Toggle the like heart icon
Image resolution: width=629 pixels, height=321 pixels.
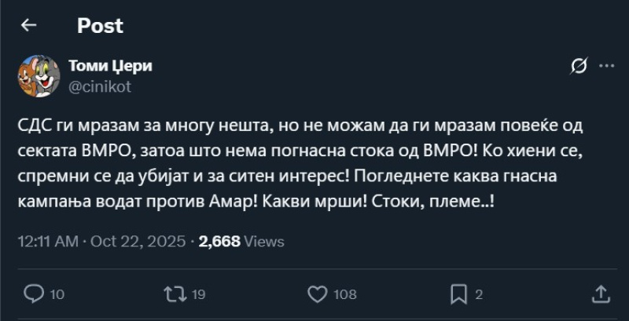pyautogui.click(x=317, y=294)
